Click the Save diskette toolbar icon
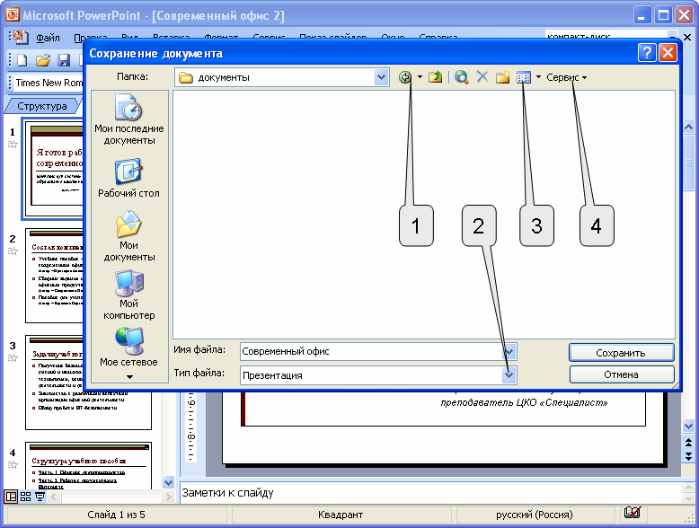699x528 pixels. tap(64, 60)
